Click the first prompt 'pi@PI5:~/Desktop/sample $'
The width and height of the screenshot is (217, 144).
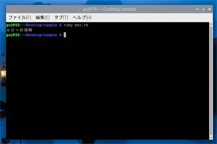coord(34,25)
